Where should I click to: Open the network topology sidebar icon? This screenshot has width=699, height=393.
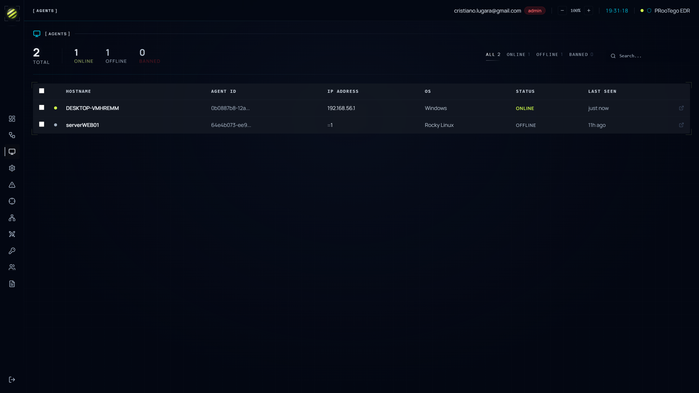click(x=12, y=218)
